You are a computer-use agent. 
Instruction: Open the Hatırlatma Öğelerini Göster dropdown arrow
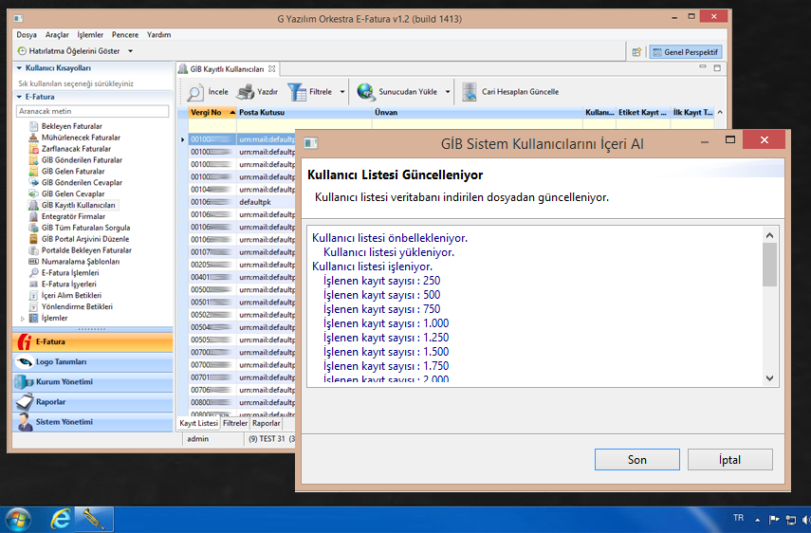(x=130, y=51)
